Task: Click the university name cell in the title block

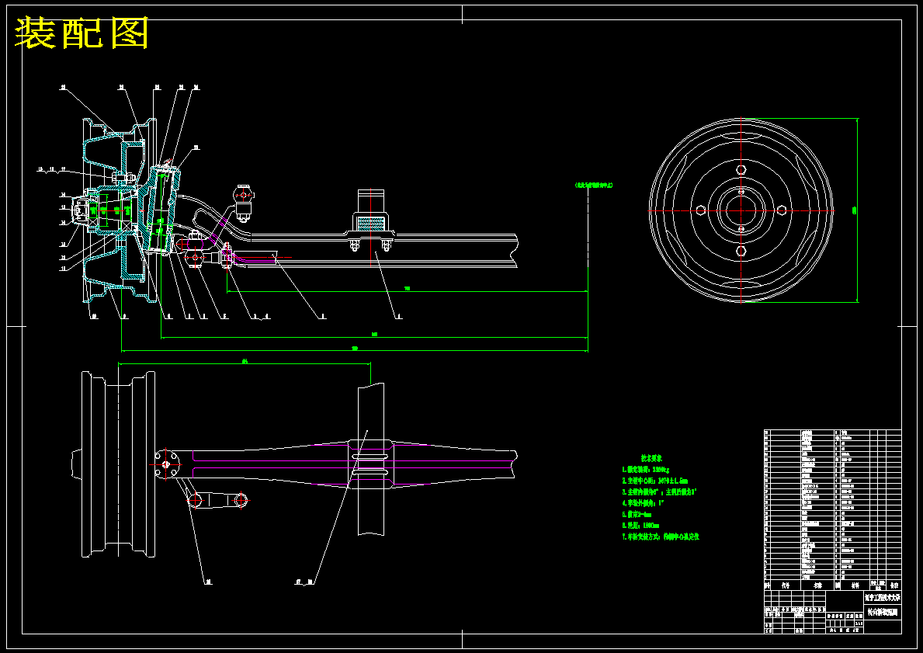Action: (883, 598)
